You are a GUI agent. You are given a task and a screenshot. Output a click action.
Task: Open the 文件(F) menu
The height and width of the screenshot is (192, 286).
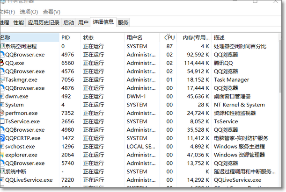click(7, 12)
